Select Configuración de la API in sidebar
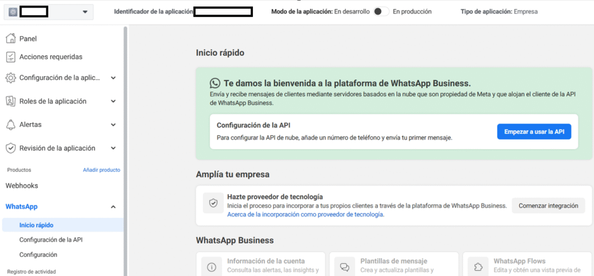Image resolution: width=594 pixels, height=276 pixels. tap(51, 239)
